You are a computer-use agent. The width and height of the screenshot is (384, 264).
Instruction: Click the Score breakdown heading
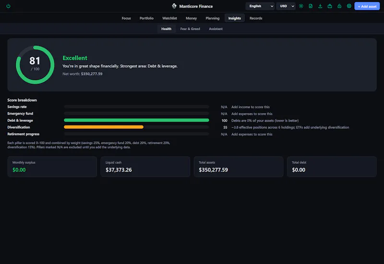click(x=22, y=100)
